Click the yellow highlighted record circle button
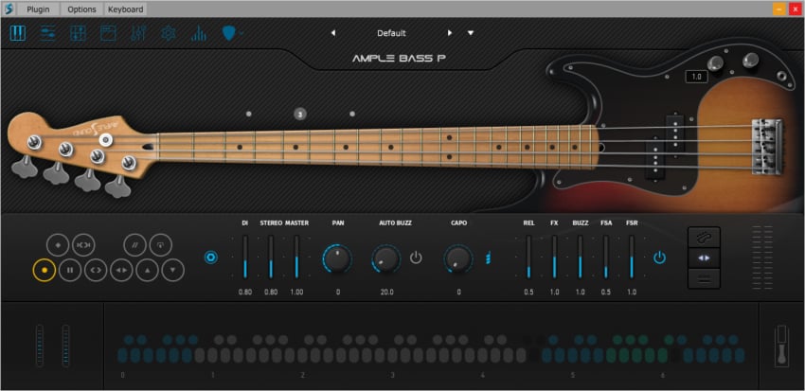The height and width of the screenshot is (391, 805). tap(44, 269)
